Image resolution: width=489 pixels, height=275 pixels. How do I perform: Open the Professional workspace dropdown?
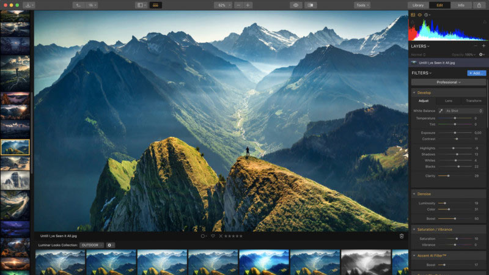(x=448, y=82)
